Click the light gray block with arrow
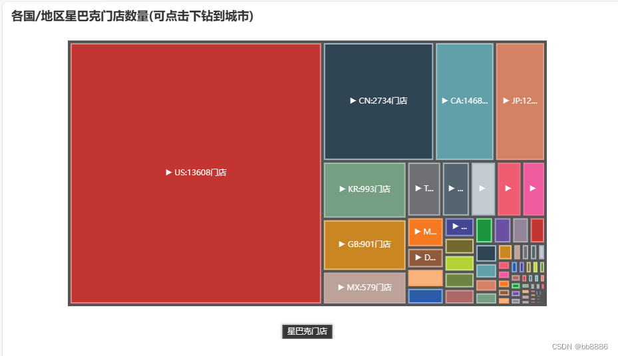The height and width of the screenshot is (356, 618). 483,189
